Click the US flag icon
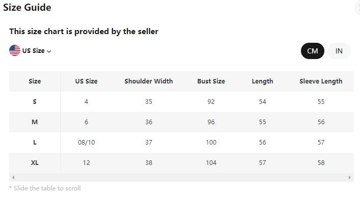 click(15, 50)
